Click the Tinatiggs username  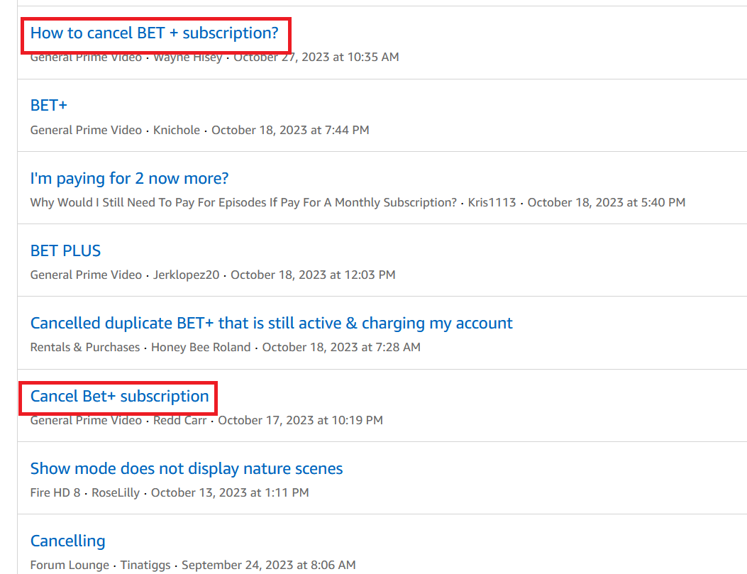tap(145, 565)
